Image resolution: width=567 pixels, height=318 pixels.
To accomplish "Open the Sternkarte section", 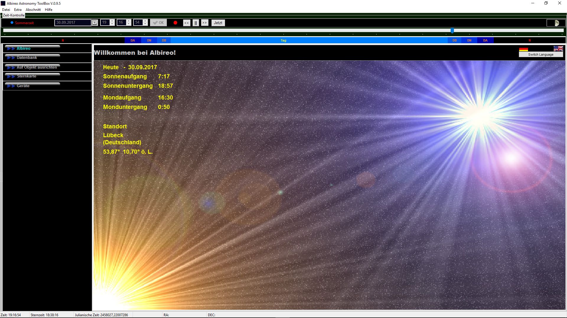I will tap(47, 76).
